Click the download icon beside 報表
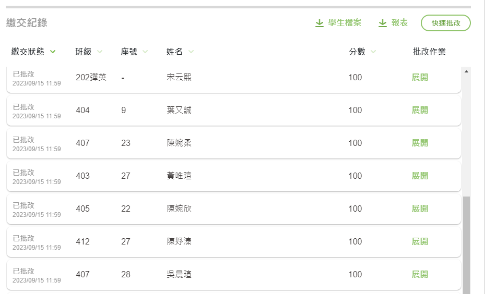This screenshot has height=294, width=485. [383, 23]
